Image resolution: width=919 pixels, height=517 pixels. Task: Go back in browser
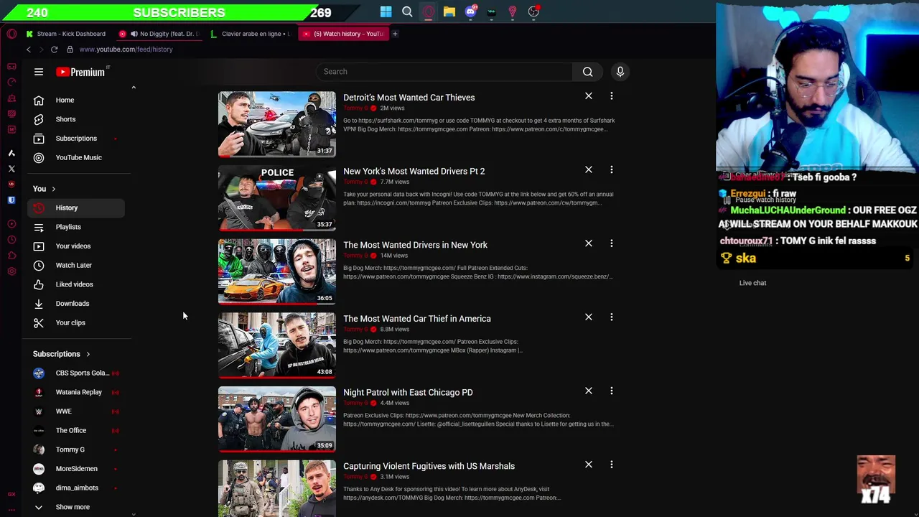click(29, 50)
